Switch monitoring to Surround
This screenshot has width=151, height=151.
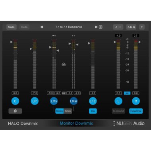118,111
